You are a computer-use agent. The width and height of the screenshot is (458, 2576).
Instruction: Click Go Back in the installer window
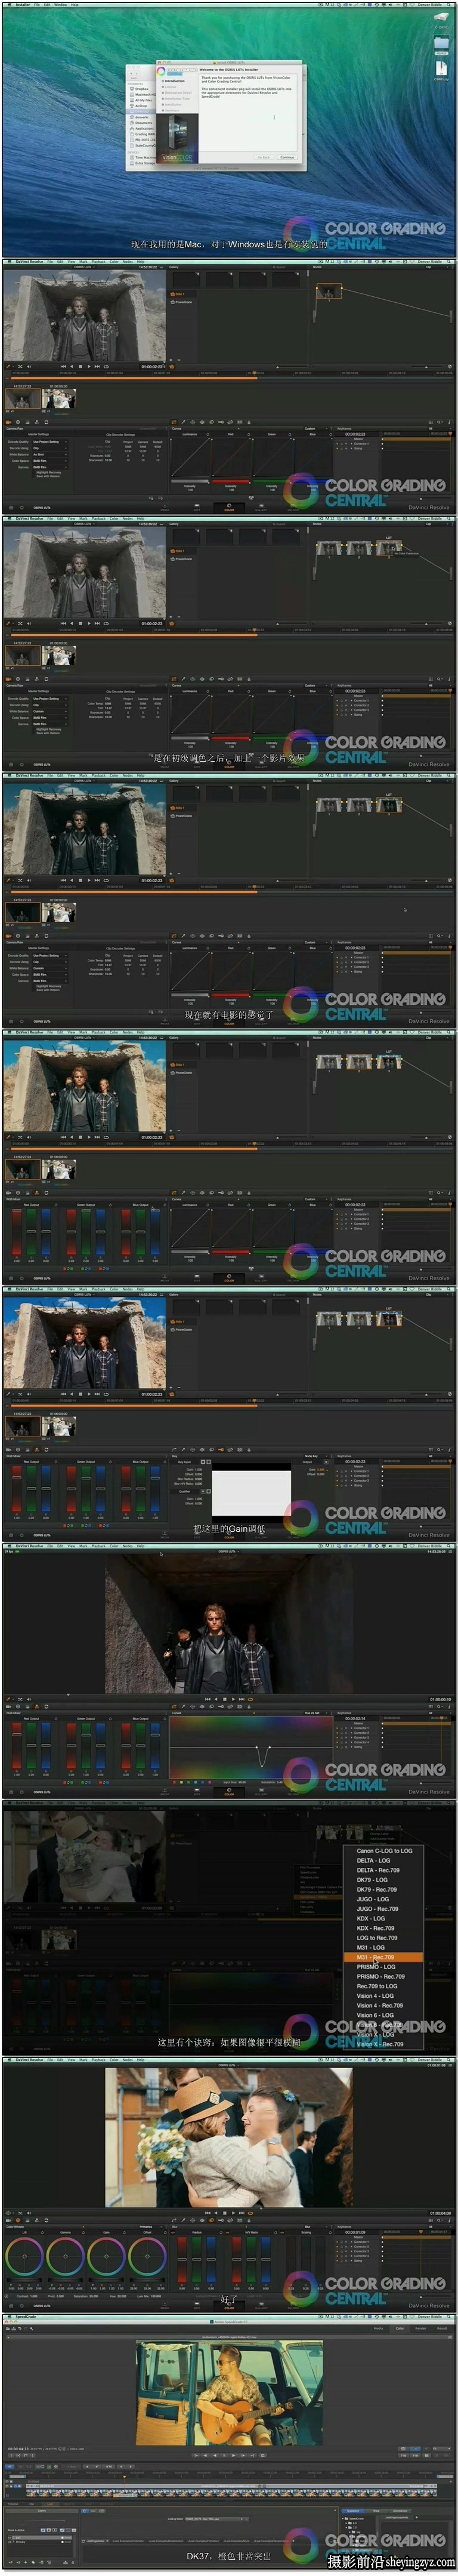(264, 157)
